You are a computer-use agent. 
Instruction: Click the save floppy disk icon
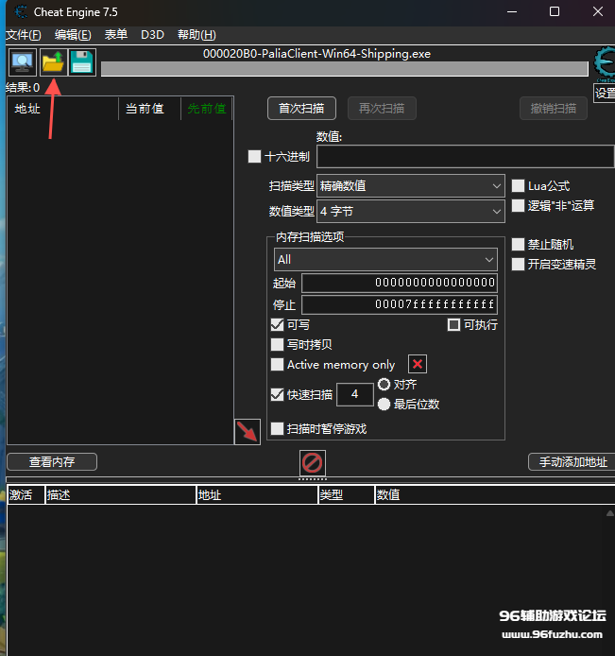pyautogui.click(x=82, y=62)
